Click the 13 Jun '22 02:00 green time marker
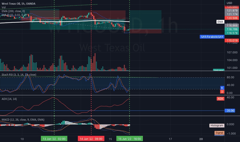Viewport: 240px width, 142px height. [x=54, y=139]
